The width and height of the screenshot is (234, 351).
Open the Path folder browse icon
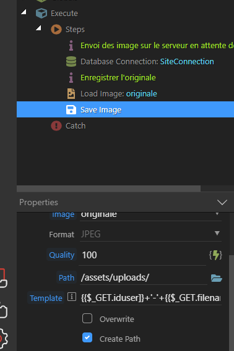coord(216,278)
